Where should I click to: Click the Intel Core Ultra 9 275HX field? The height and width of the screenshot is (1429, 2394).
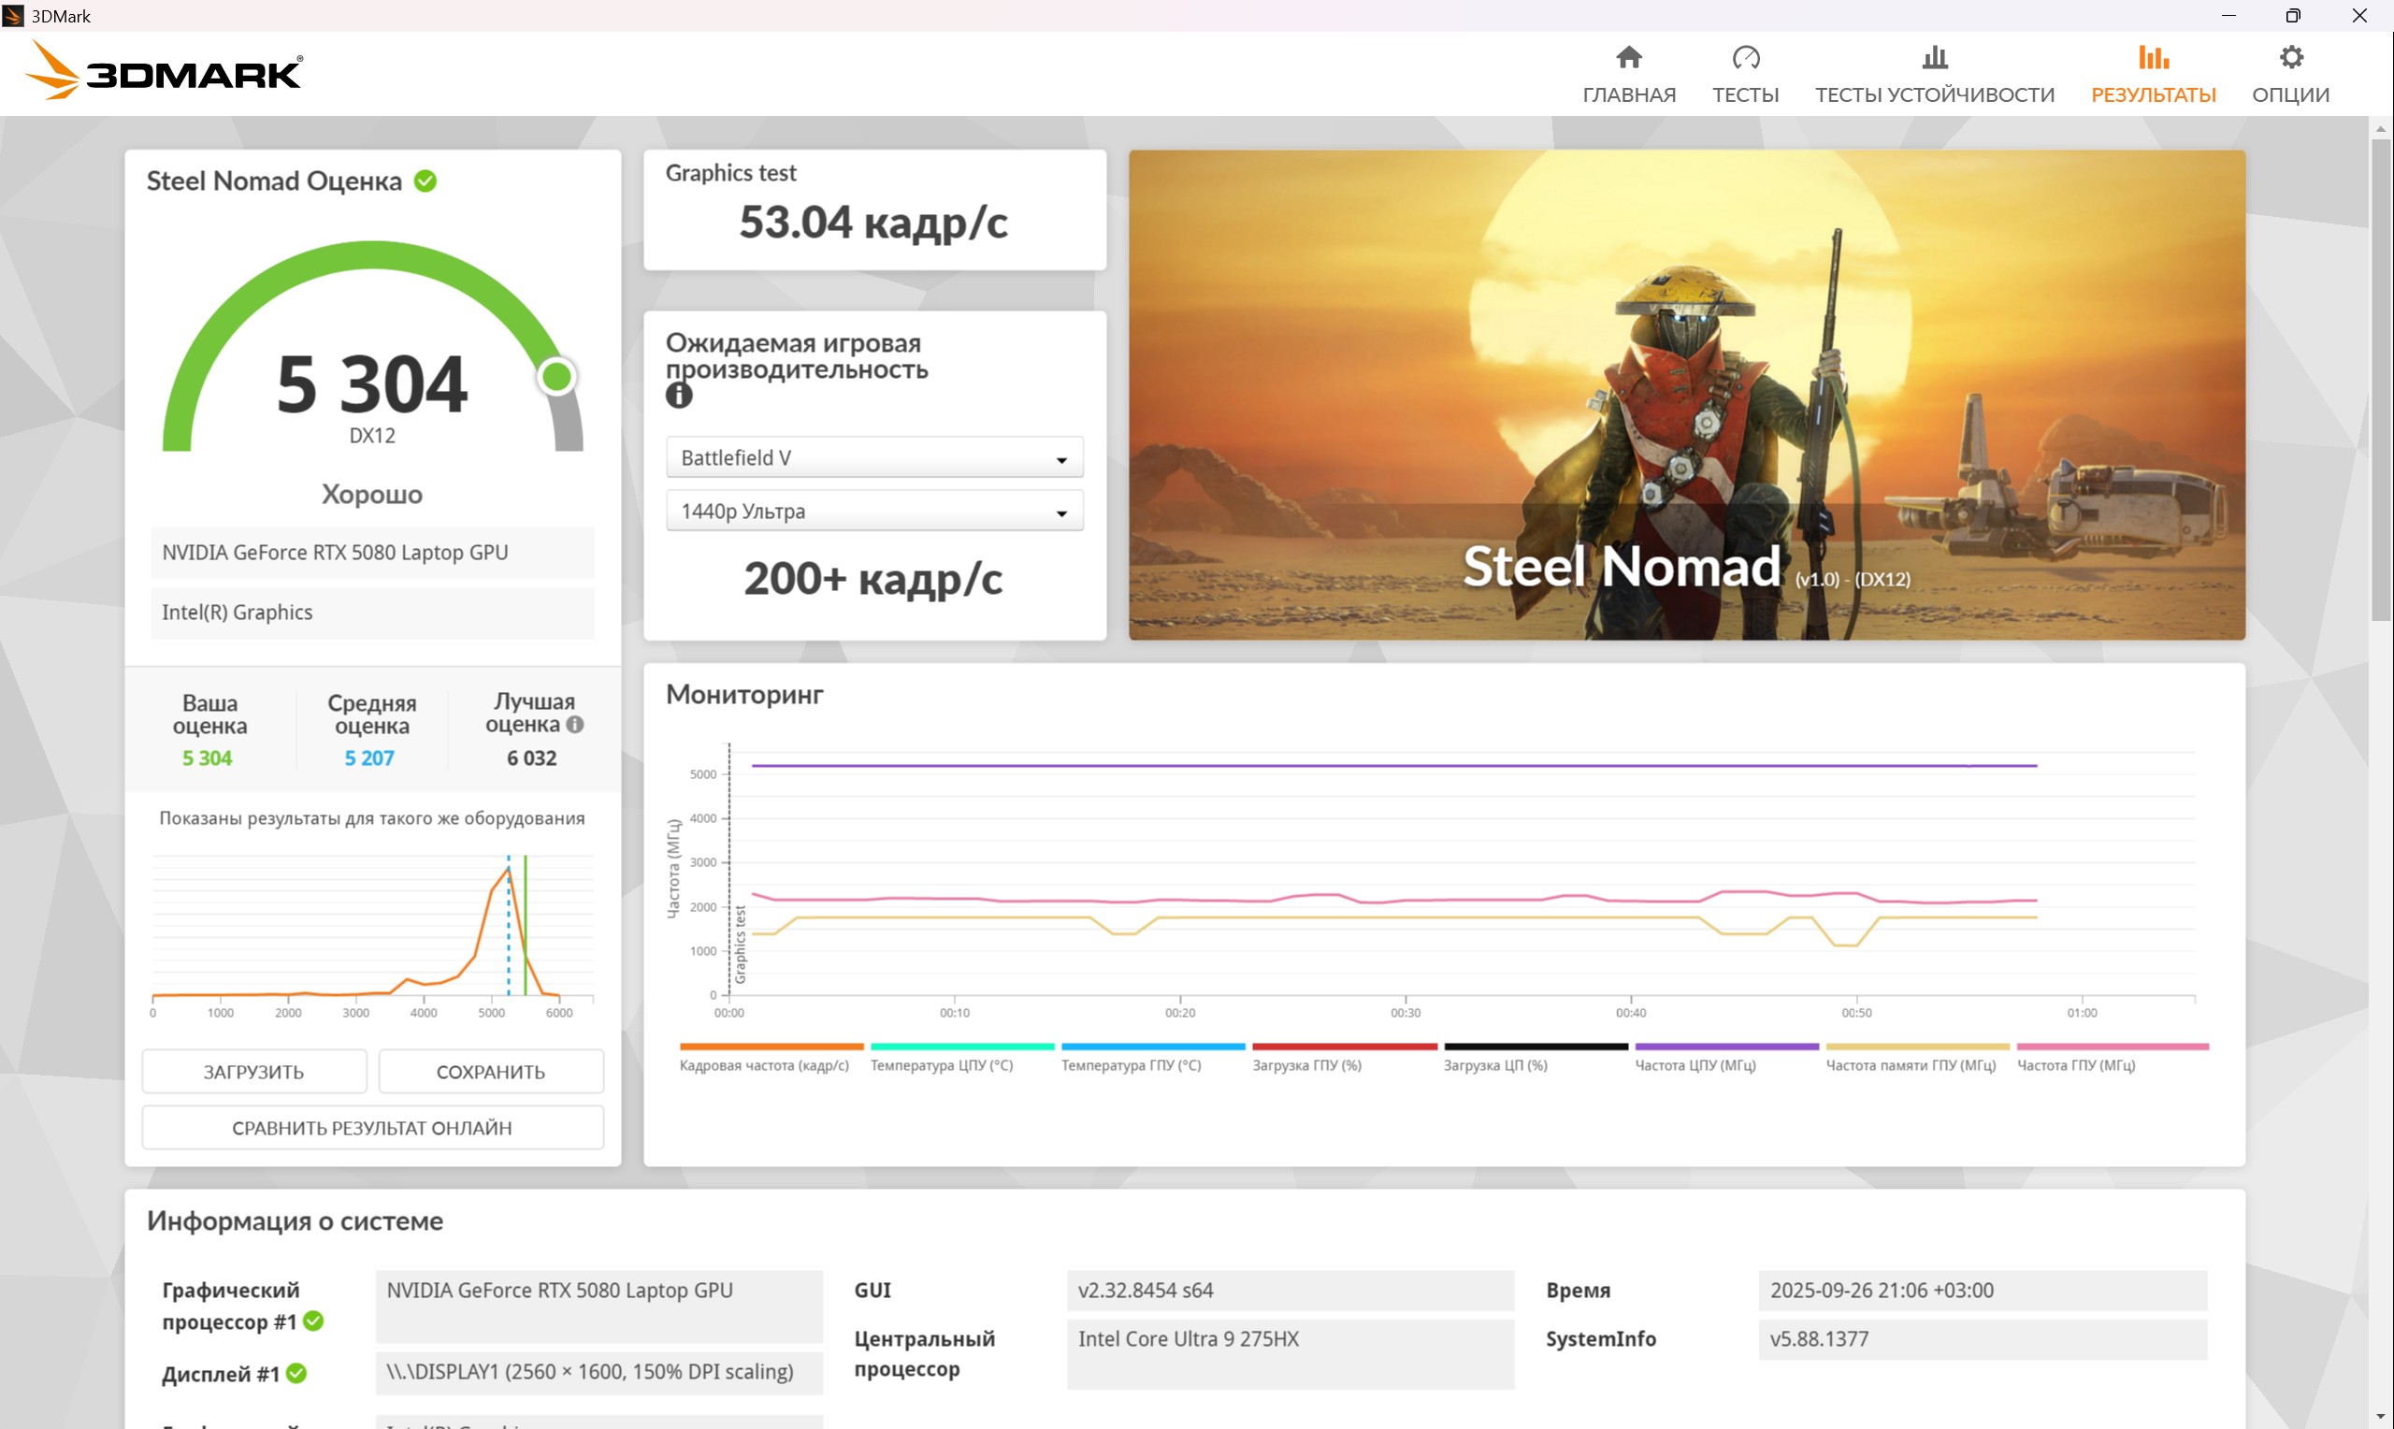(x=1290, y=1354)
